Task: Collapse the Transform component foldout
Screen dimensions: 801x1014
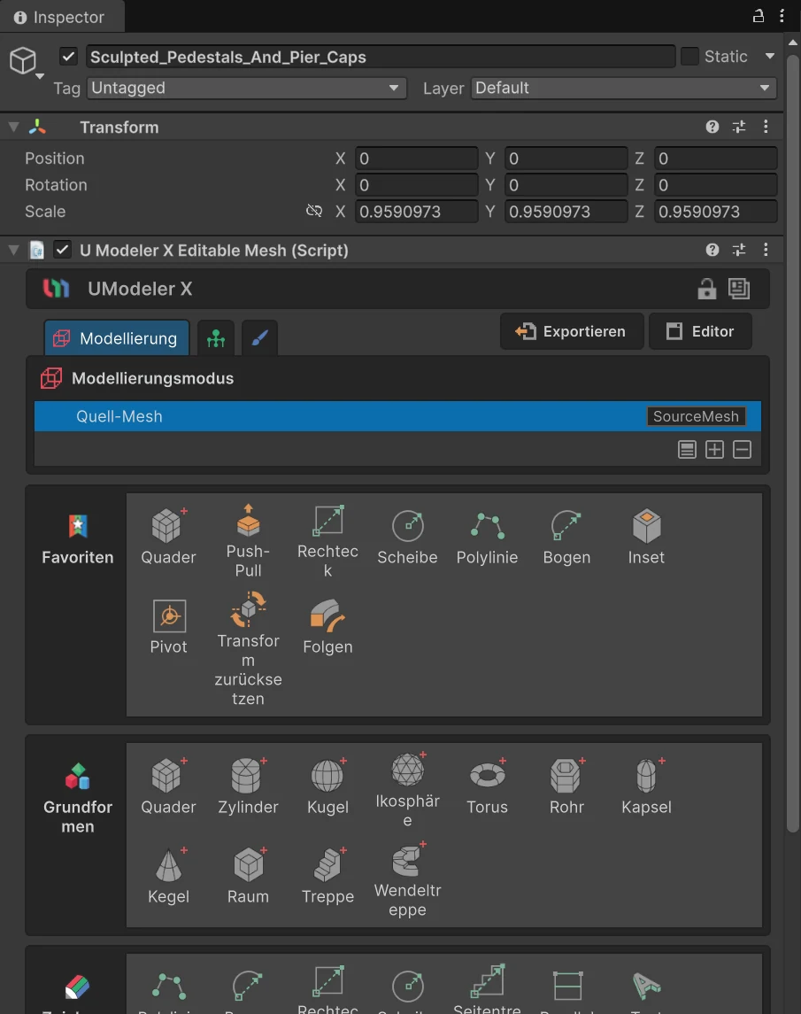Action: tap(13, 127)
